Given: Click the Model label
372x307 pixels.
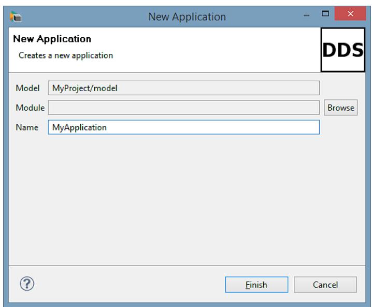Looking at the screenshot, I should click(x=27, y=88).
